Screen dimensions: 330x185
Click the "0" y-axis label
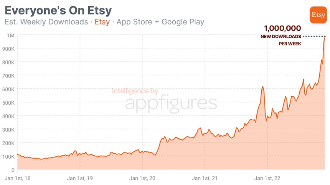click(x=13, y=170)
